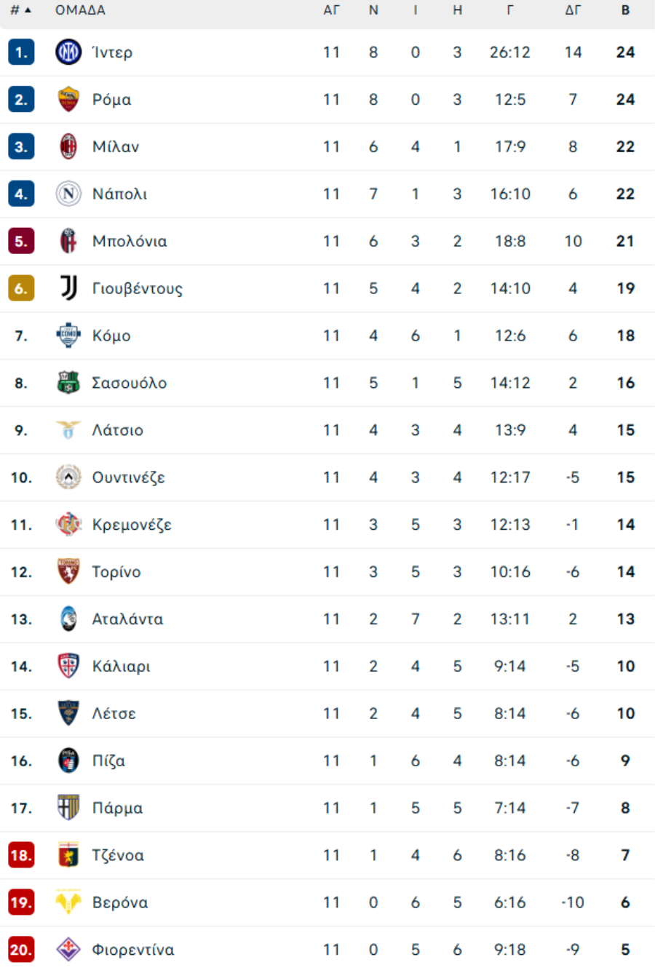Open the Μπολόνια team link
The image size is (655, 973).
[x=130, y=242]
